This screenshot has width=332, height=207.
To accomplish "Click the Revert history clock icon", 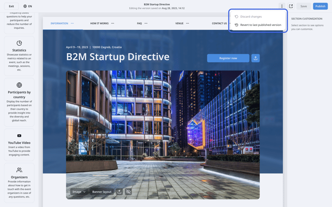I will pyautogui.click(x=236, y=25).
